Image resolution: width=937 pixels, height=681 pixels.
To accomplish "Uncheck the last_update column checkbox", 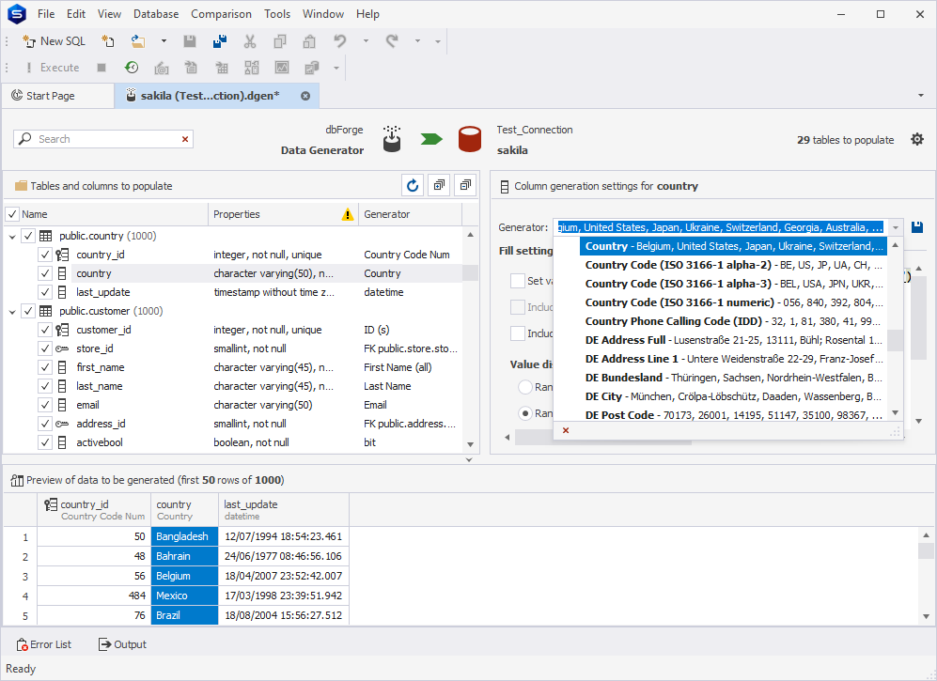I will point(45,292).
